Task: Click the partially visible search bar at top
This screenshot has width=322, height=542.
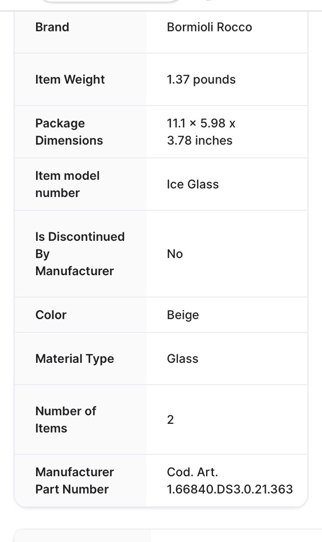Action: [111, 1]
